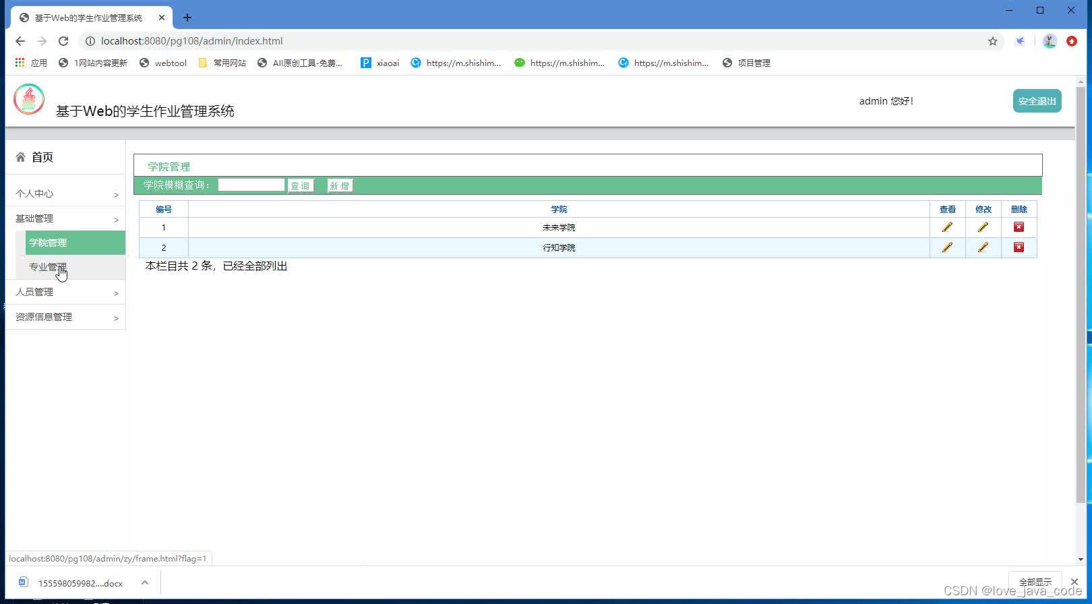Click the 学院 column header

(x=559, y=209)
